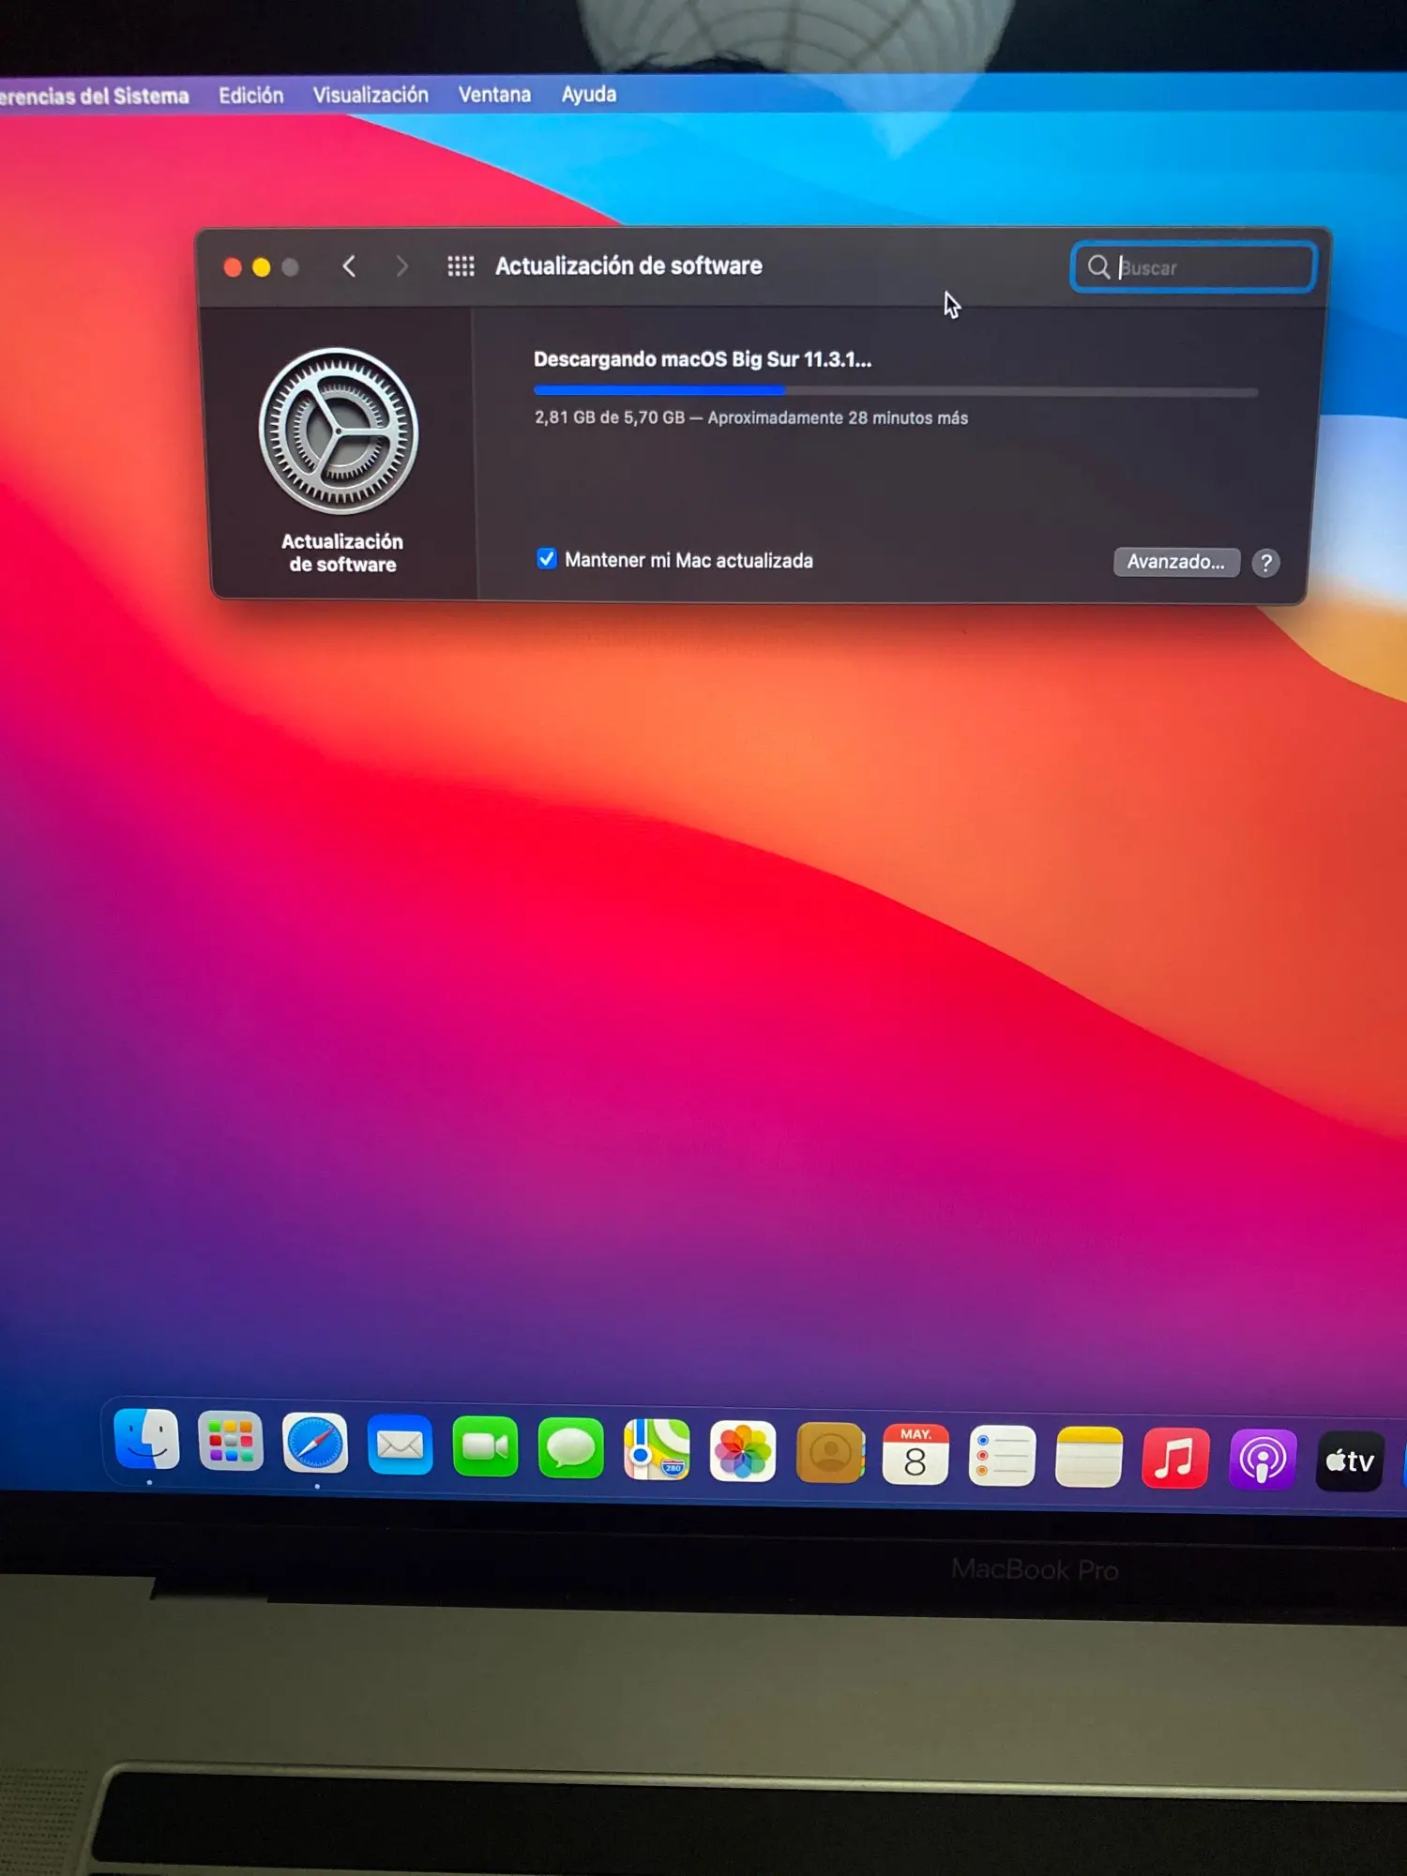Screen dimensions: 1407x1876
Task: Open the Photos app in the Dock
Action: point(743,1452)
